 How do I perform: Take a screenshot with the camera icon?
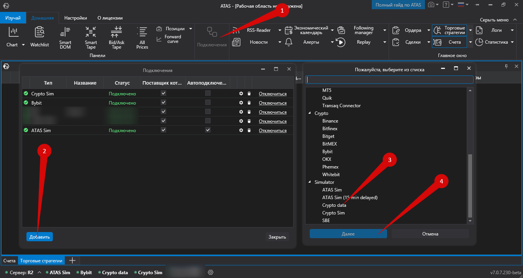coord(431,5)
